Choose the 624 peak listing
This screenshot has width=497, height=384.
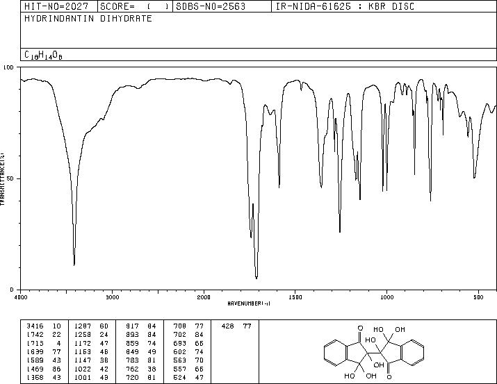pos(188,377)
